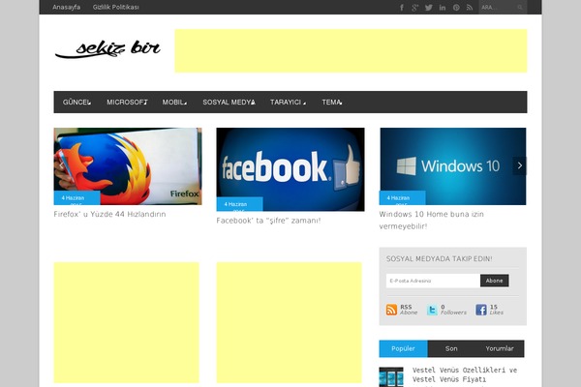Expand the GÜNCEL menu
The height and width of the screenshot is (387, 581).
pyautogui.click(x=76, y=103)
